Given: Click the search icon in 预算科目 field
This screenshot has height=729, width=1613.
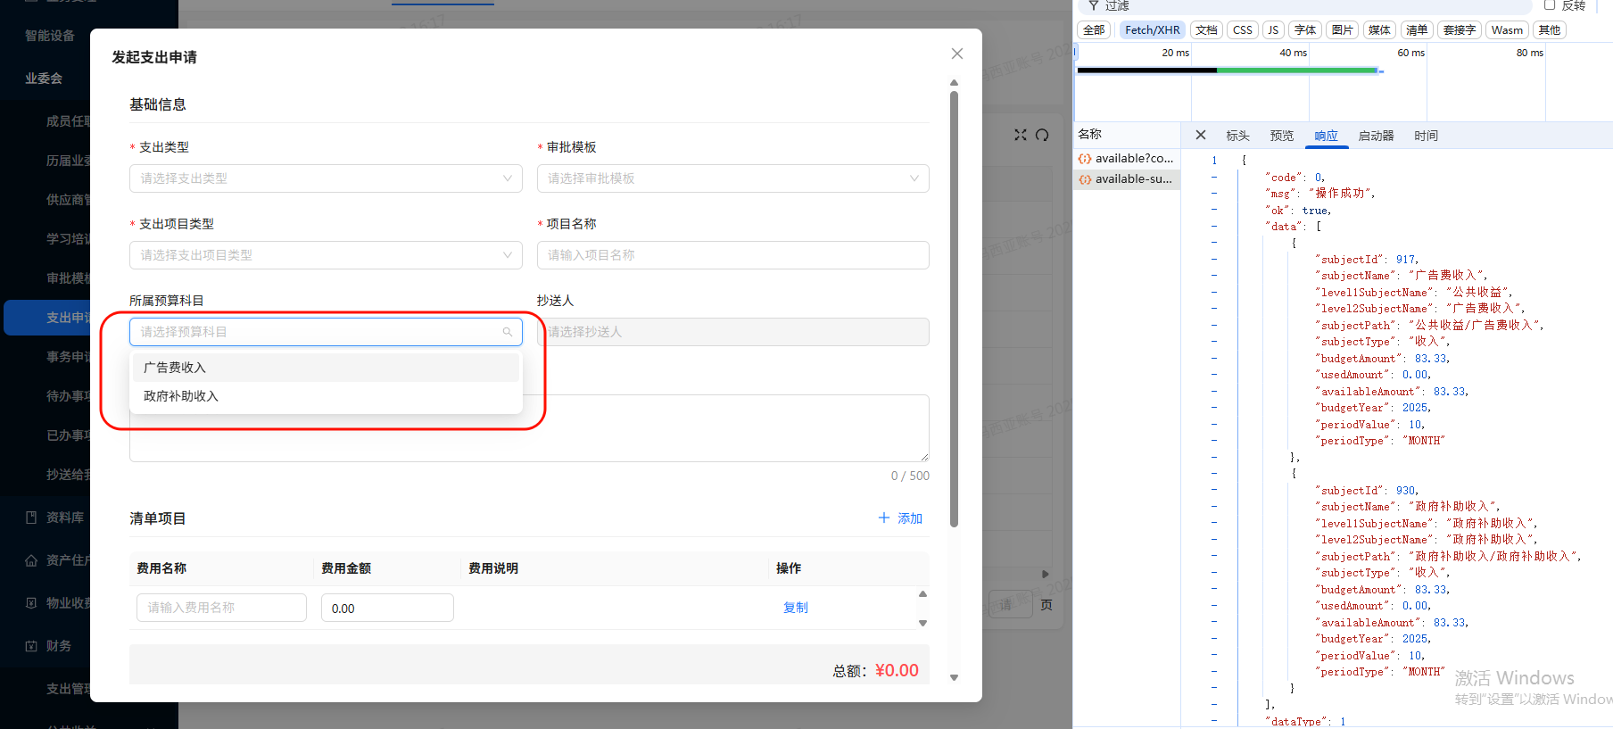Looking at the screenshot, I should click(508, 332).
